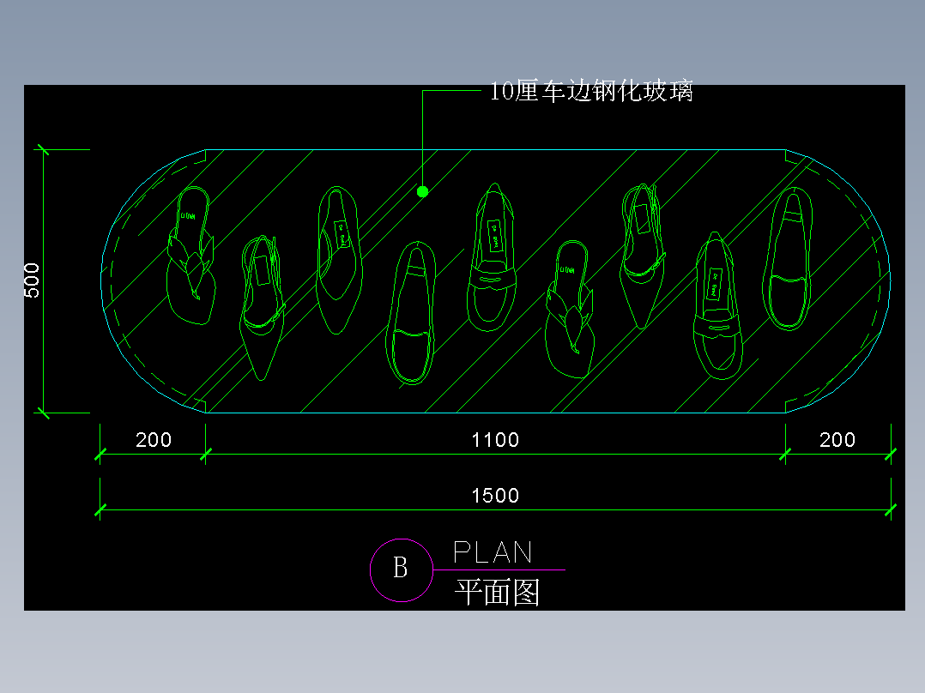
Task: Select the 1500 overall width dimension
Action: coord(495,496)
